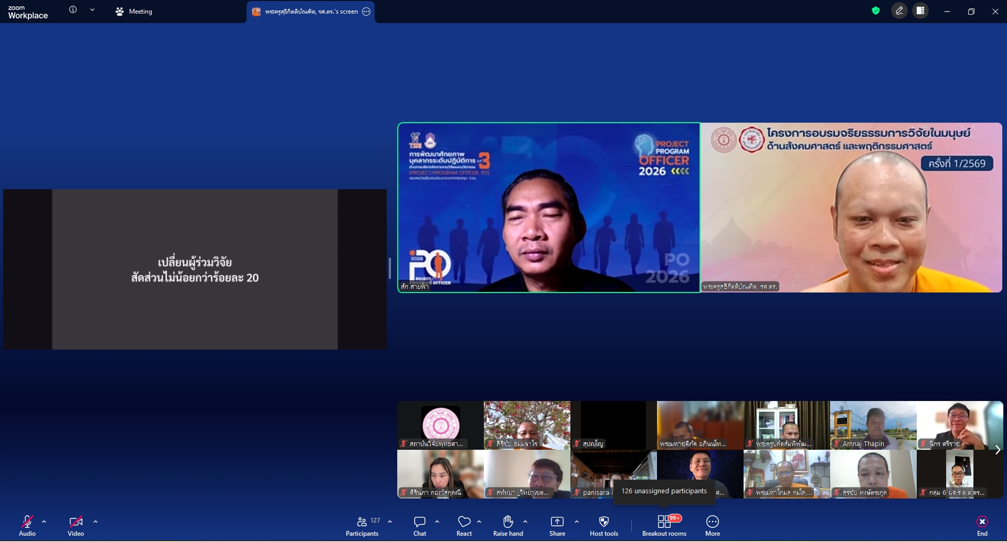
Task: Open the Participants list
Action: pyautogui.click(x=362, y=525)
